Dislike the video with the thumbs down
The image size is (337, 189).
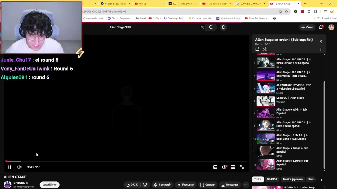coord(145,185)
